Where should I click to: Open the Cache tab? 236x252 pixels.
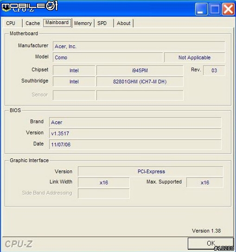(32, 23)
